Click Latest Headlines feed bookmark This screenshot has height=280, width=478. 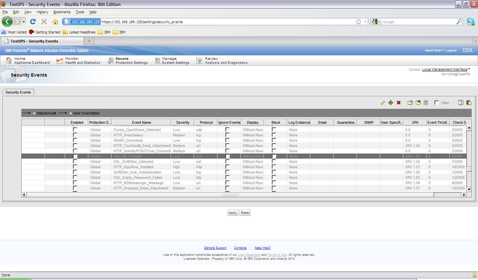point(79,32)
